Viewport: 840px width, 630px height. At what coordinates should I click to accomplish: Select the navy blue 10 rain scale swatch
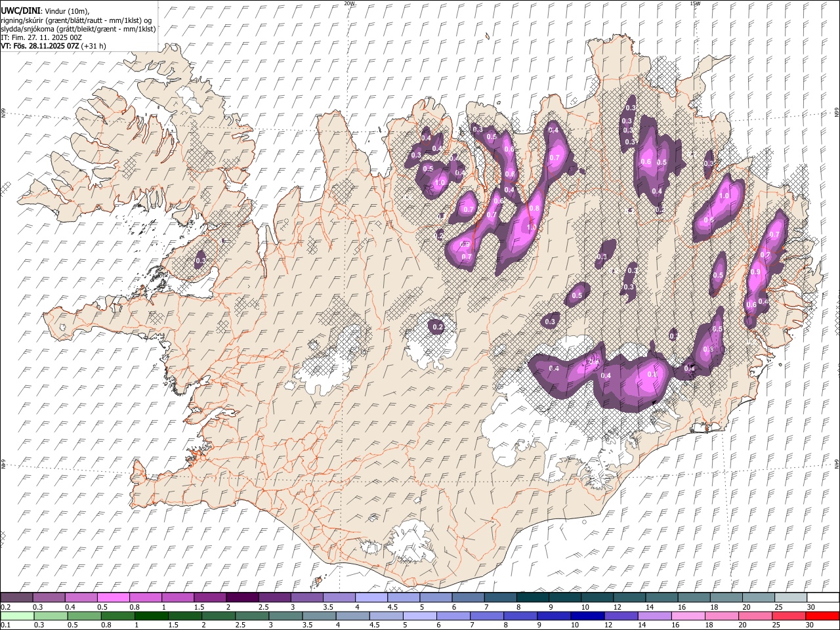[587, 616]
